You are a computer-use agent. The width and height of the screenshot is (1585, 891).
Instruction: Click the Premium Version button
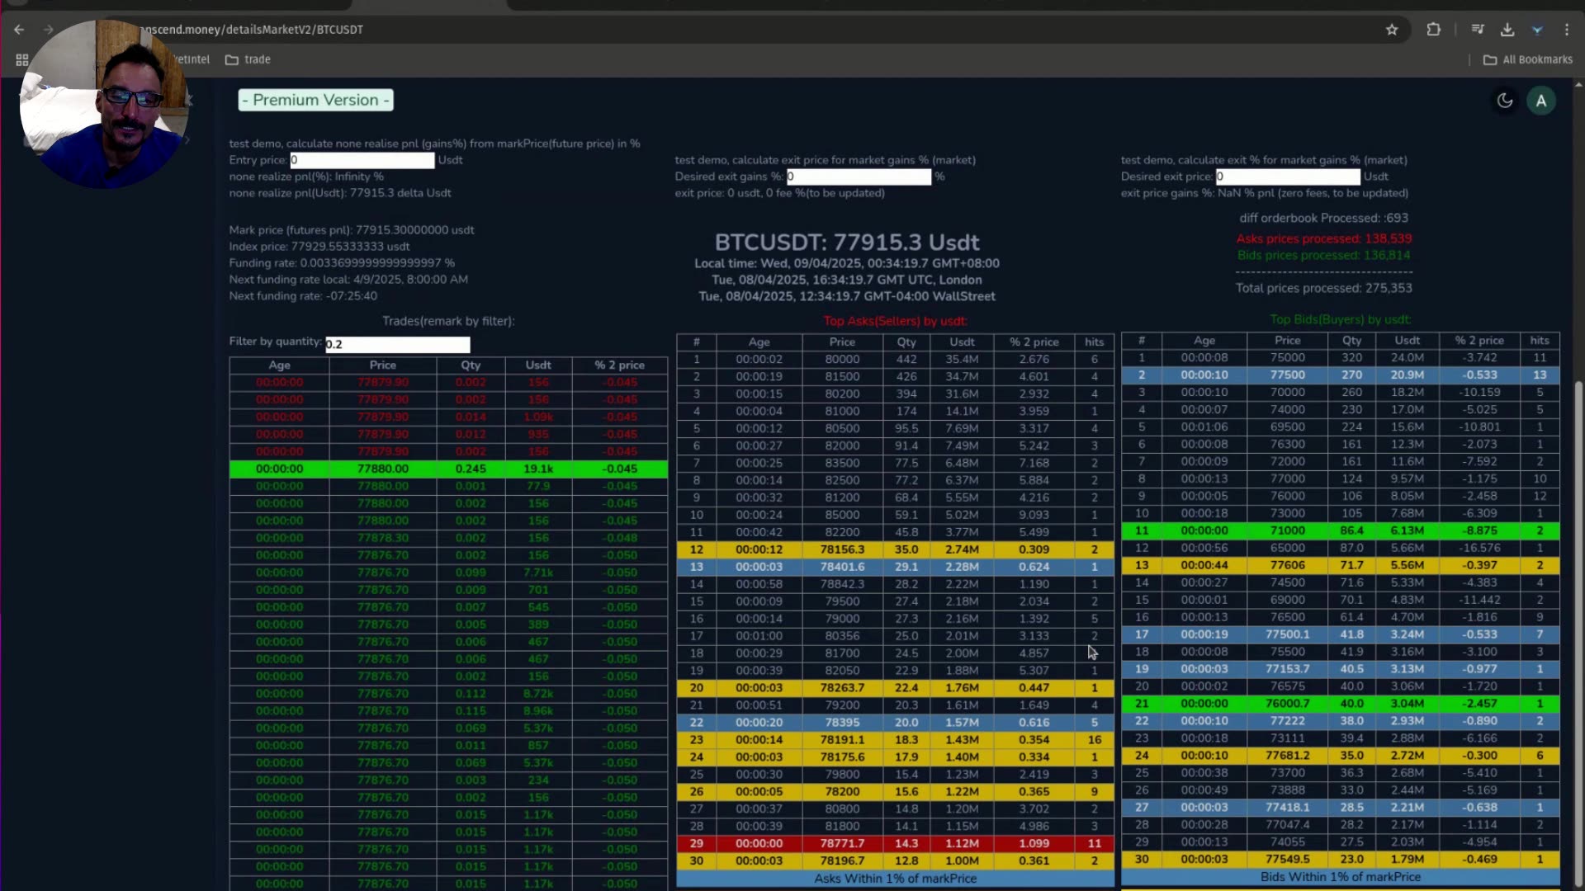pos(315,100)
